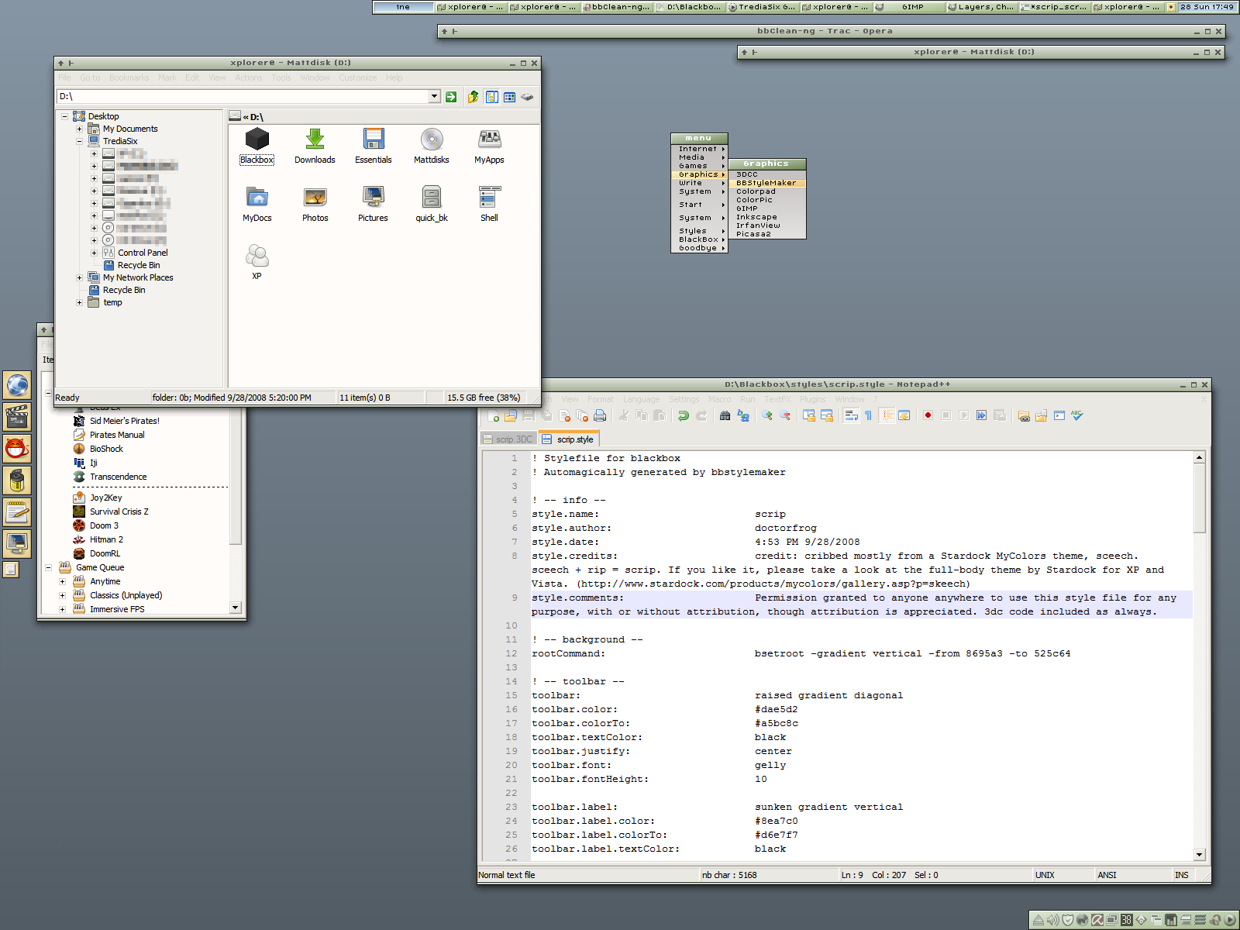Toggle show all characters pilcrow icon
1240x930 pixels.
pyautogui.click(x=868, y=415)
